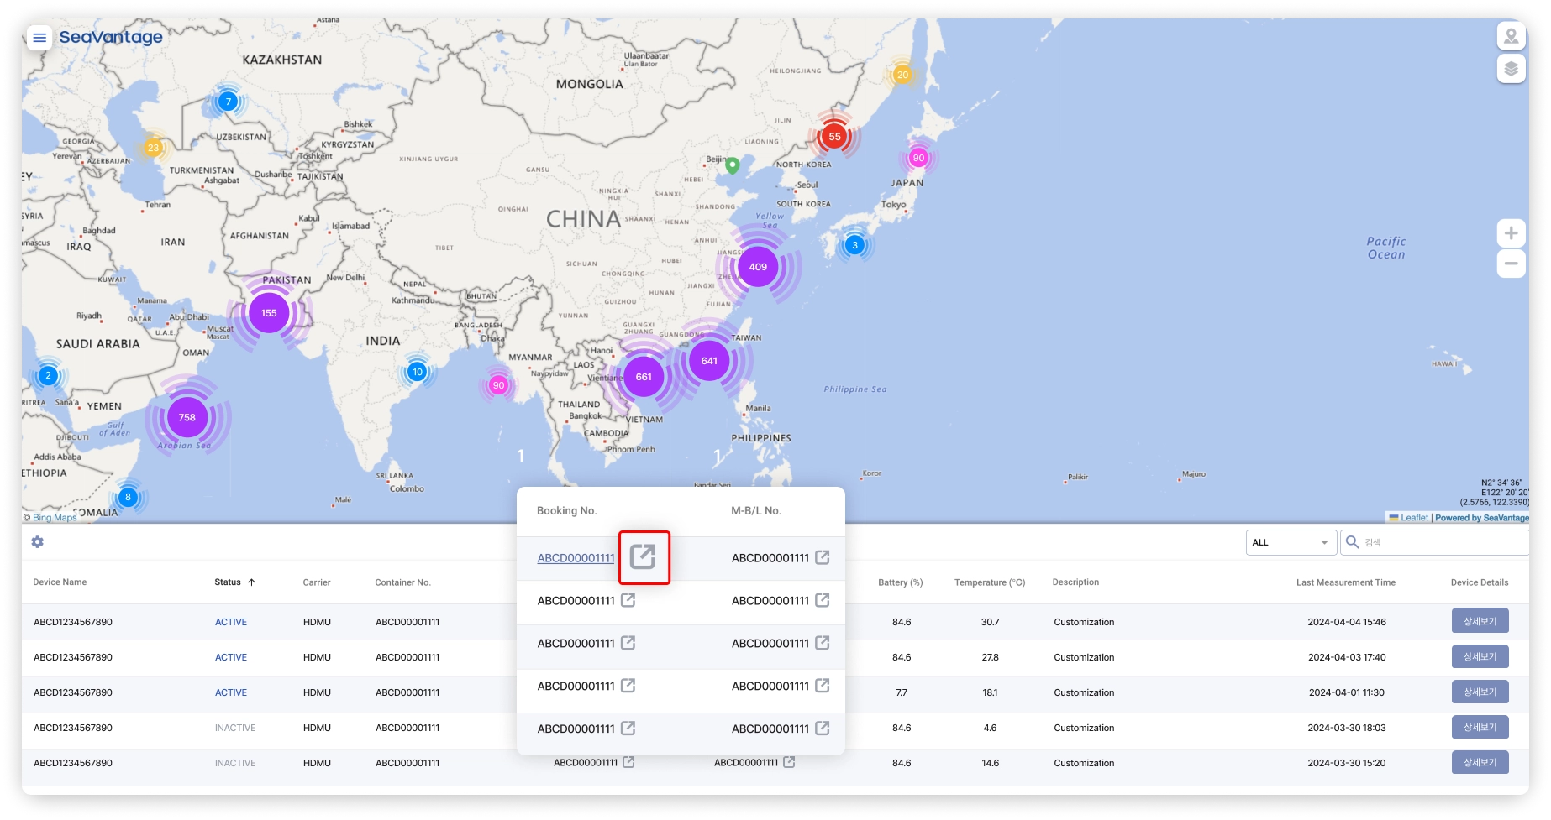Select the yellow 20 cluster near Heilongjiang
Screen dimensions: 1551x820
[902, 75]
